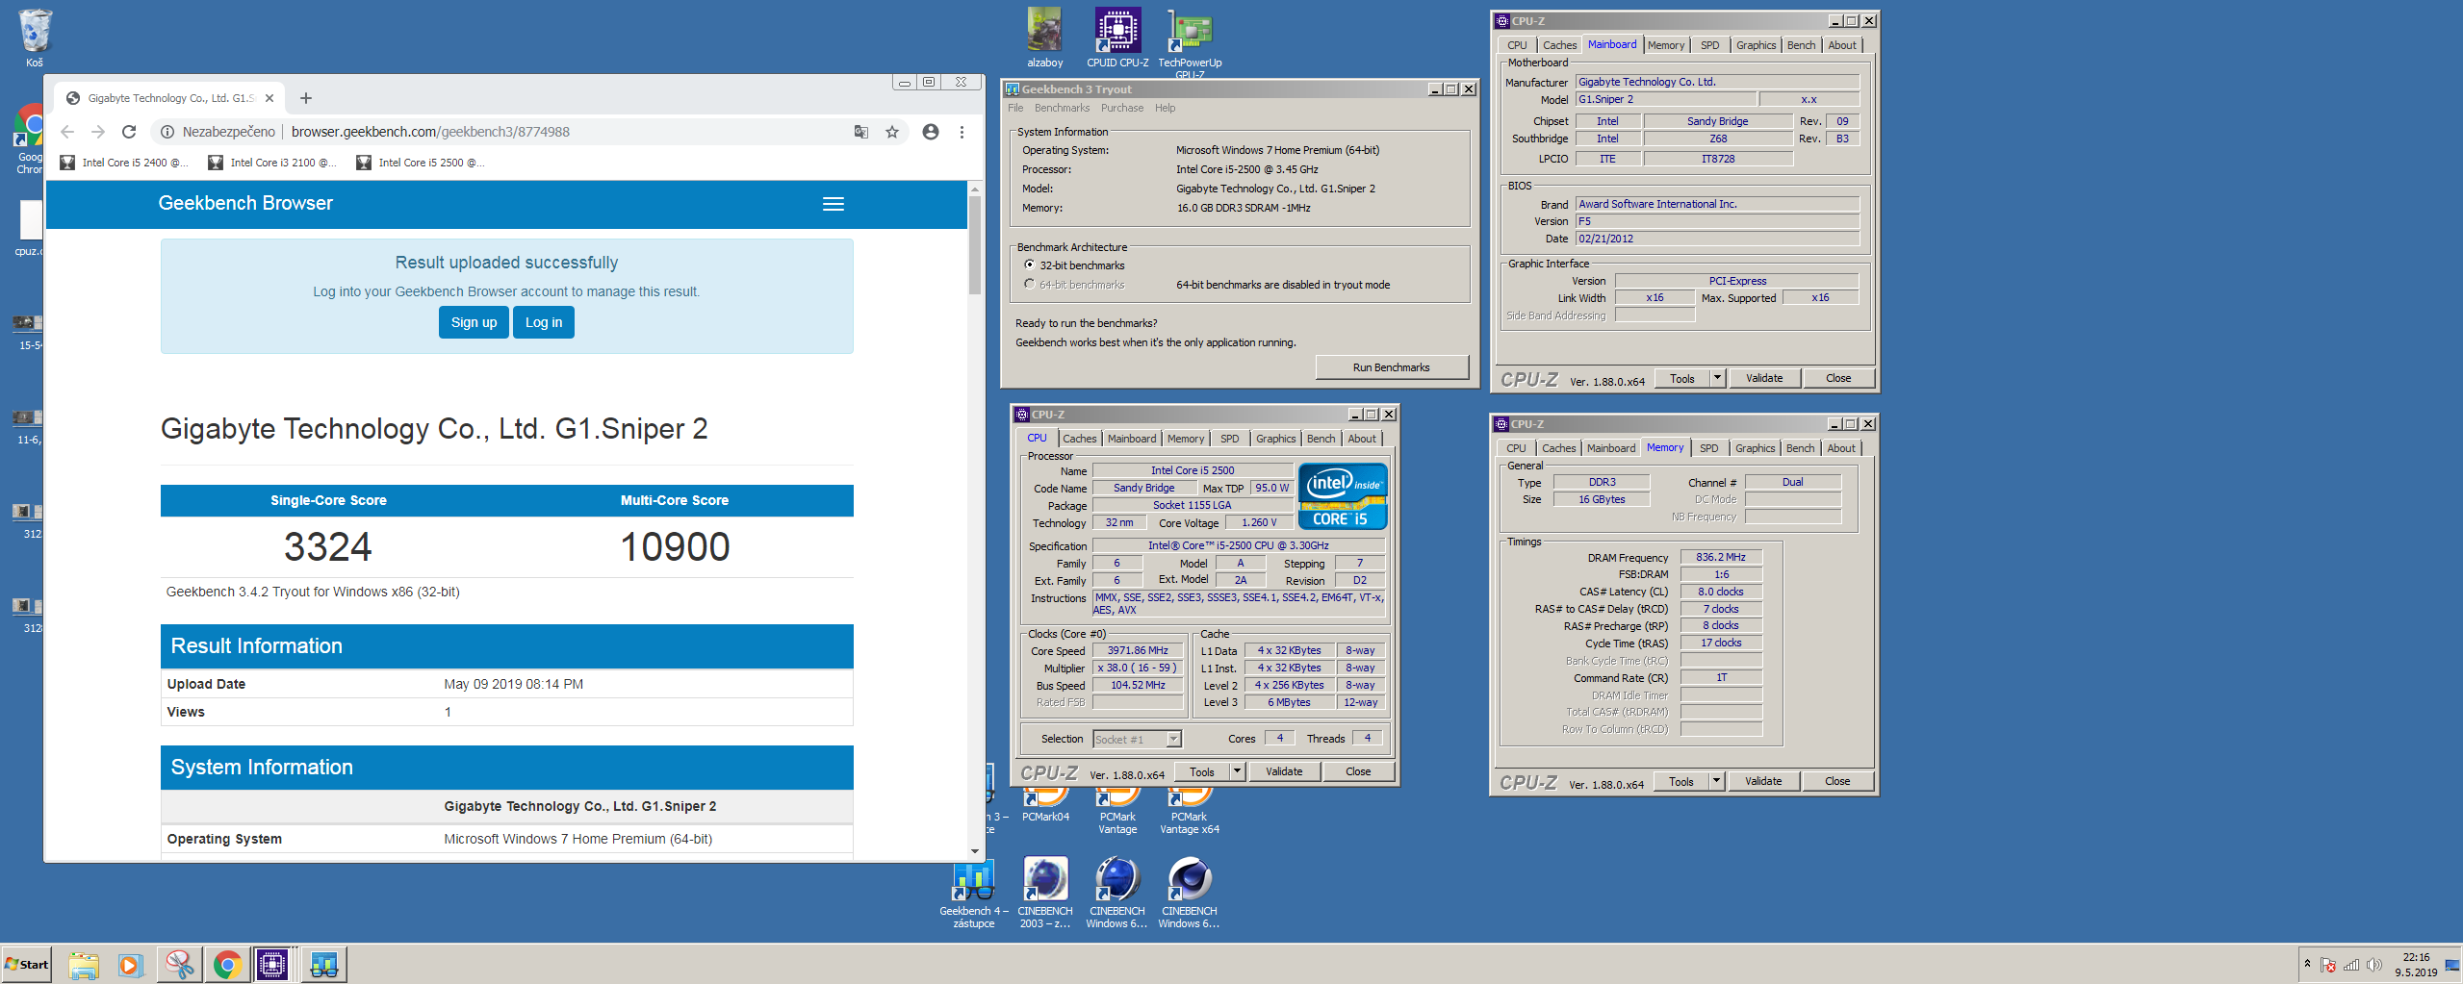
Task: Switch to SPD tab in CPU-Z Mainboard window
Action: (x=1709, y=45)
